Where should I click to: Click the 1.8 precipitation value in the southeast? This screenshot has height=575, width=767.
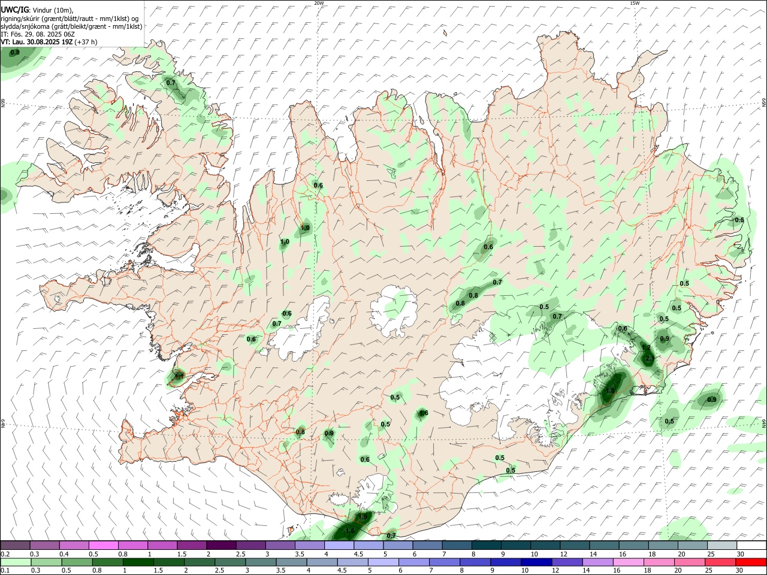(x=610, y=391)
